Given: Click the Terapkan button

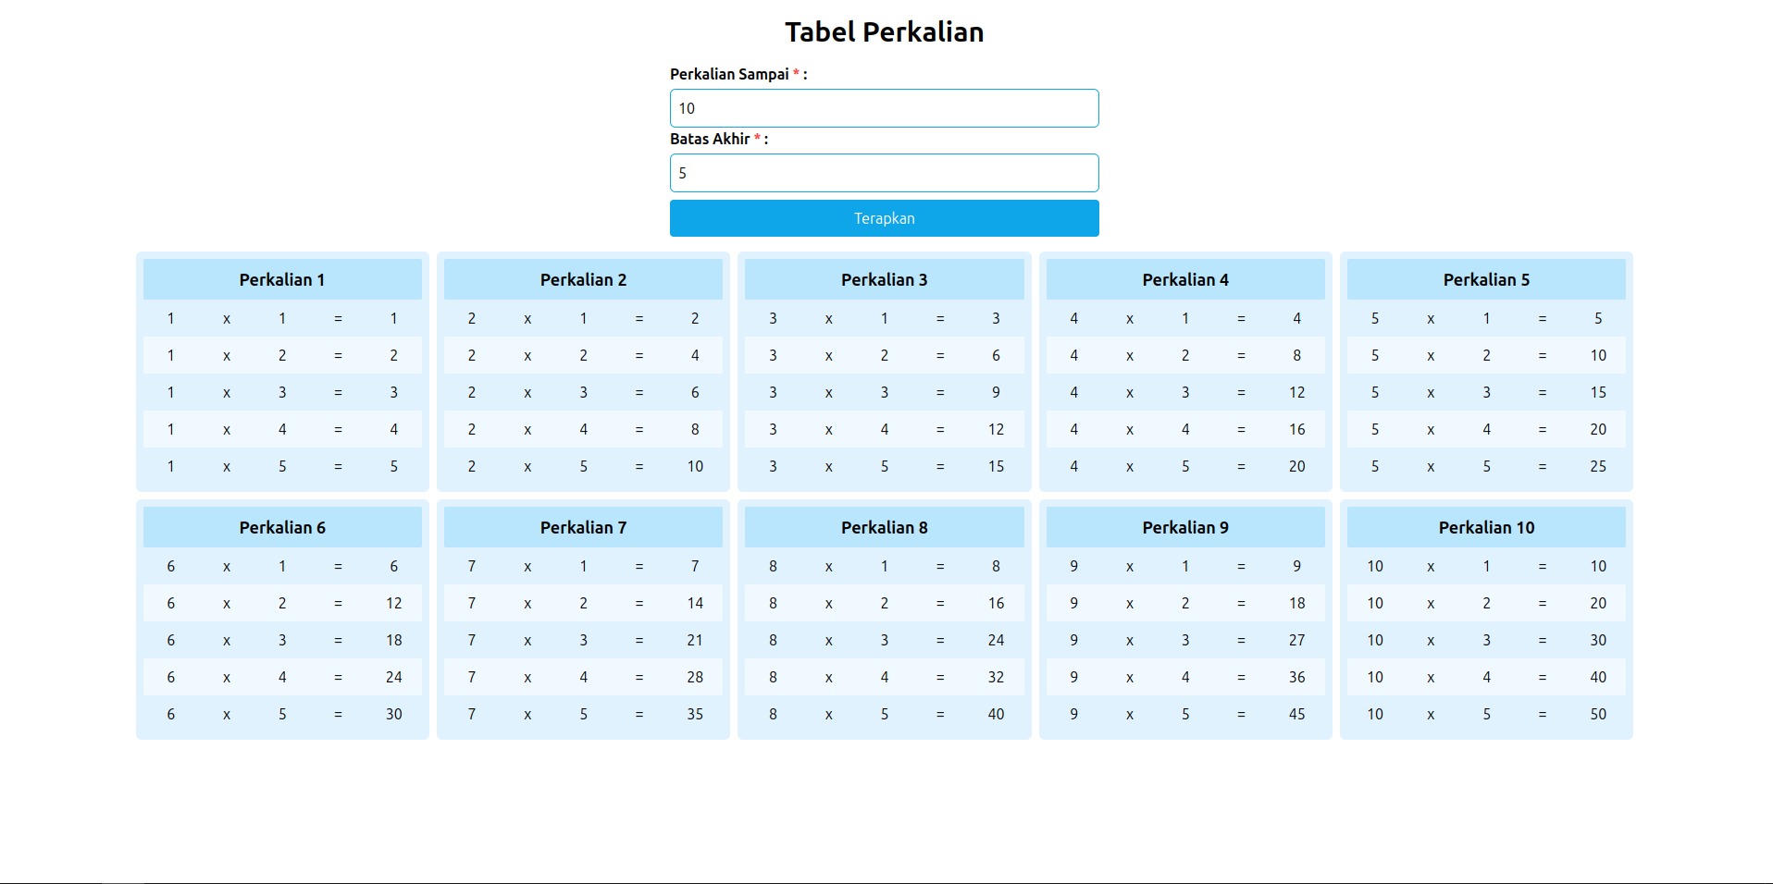Looking at the screenshot, I should pos(884,218).
